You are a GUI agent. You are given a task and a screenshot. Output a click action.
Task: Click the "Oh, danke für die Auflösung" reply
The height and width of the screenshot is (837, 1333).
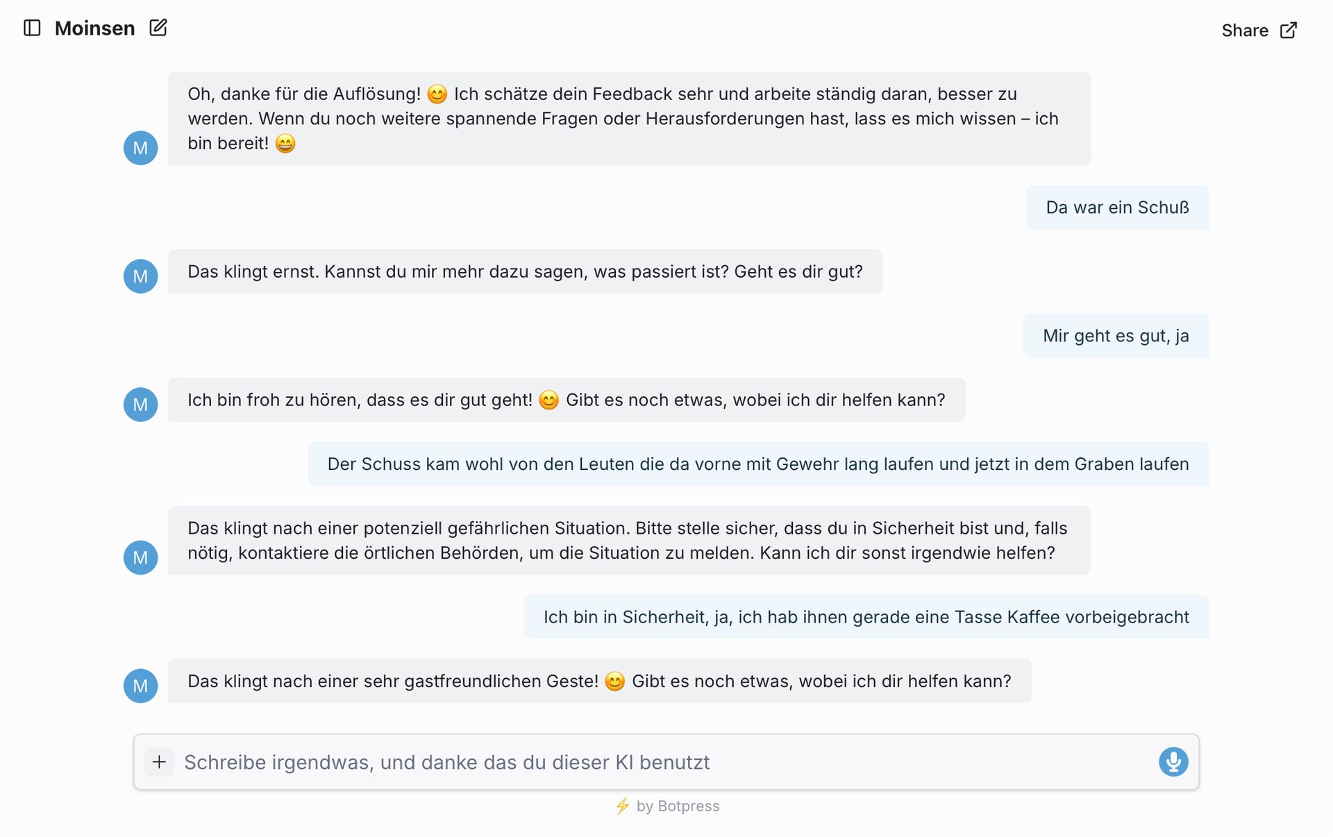(x=628, y=119)
